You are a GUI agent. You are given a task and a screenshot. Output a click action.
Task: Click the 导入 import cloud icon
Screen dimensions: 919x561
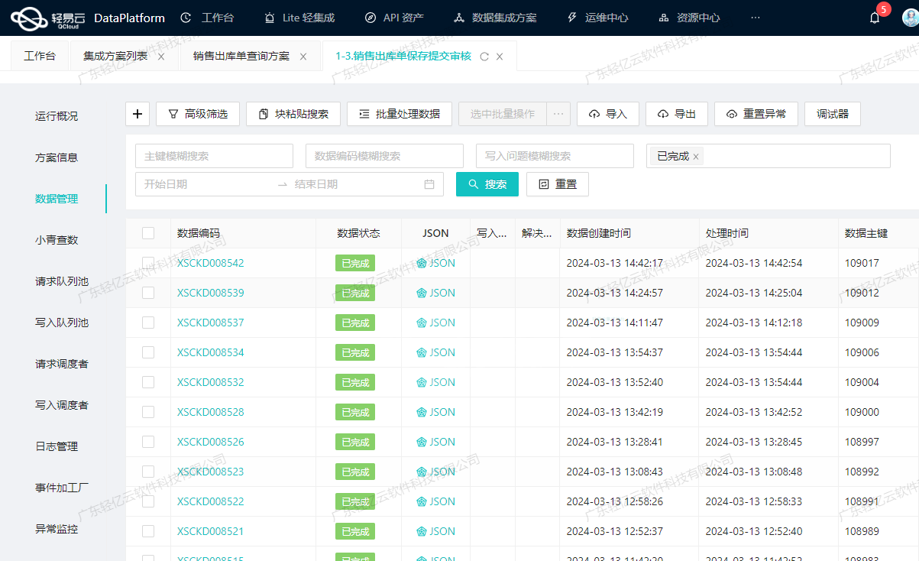pos(596,113)
